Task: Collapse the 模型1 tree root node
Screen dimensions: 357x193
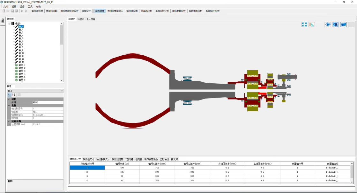Action: (9, 24)
